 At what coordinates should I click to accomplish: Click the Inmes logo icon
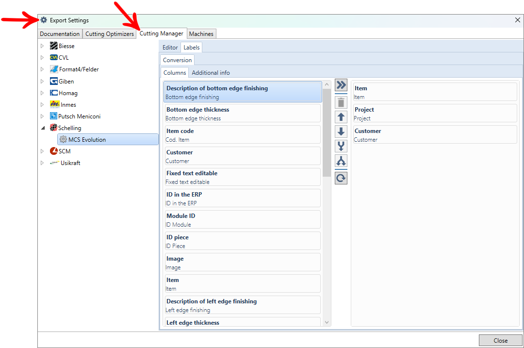click(54, 104)
